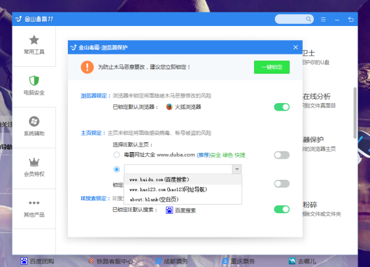Click the homepage combo box dropdown arrow
370x267 pixels.
click(237, 169)
